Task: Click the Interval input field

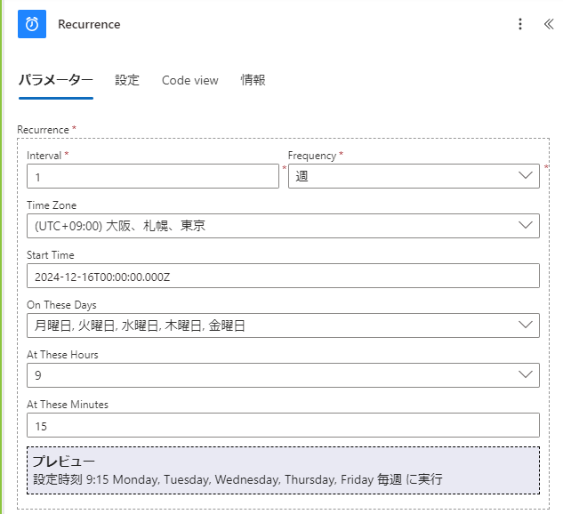Action: (x=153, y=176)
